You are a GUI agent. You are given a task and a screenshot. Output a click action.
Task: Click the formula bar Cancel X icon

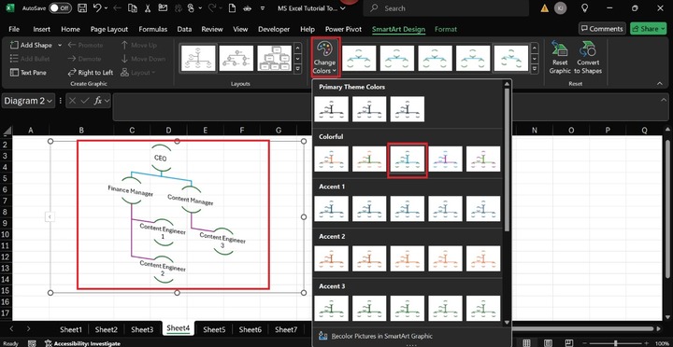(73, 101)
